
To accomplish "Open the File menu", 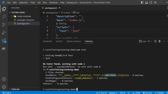I will pos(9,3).
